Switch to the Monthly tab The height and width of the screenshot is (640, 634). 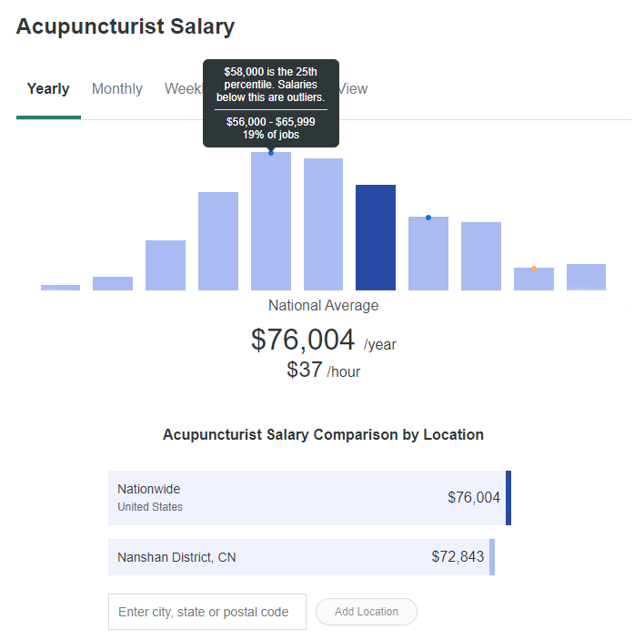(117, 88)
